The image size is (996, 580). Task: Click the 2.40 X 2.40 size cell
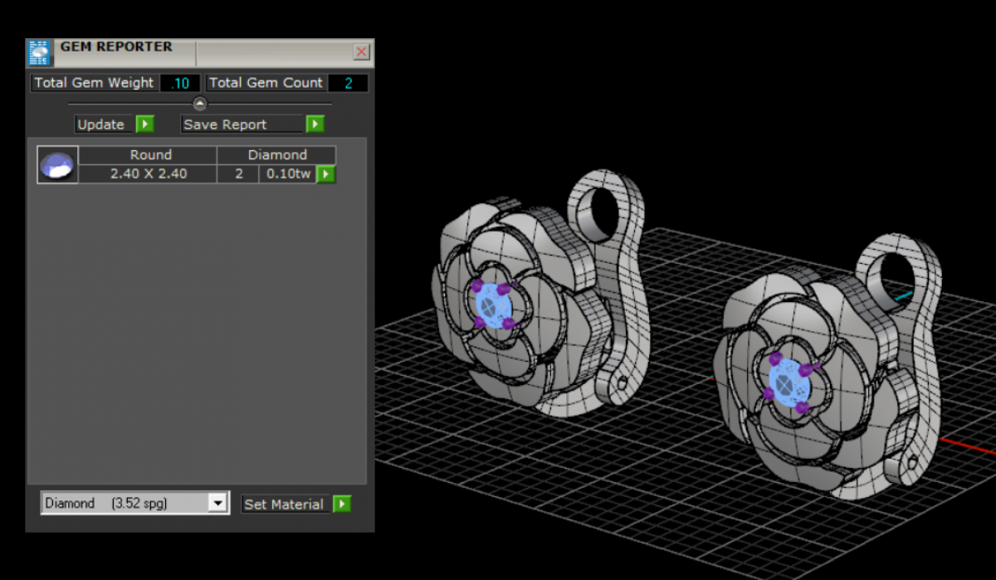(149, 174)
